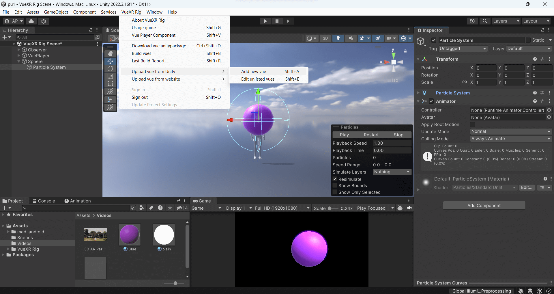This screenshot has width=554, height=294.
Task: Expand the Particle System component foldout
Action: pyautogui.click(x=418, y=93)
